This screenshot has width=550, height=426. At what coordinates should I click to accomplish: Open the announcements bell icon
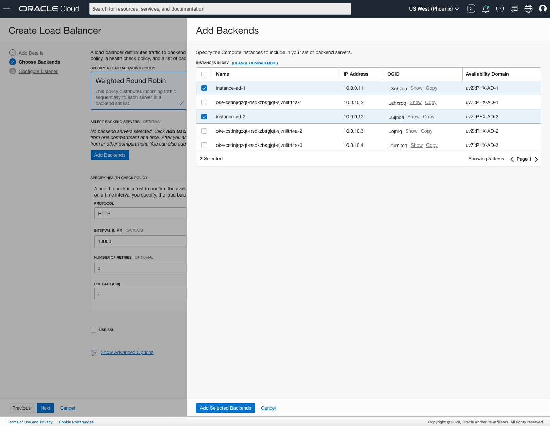pyautogui.click(x=486, y=9)
